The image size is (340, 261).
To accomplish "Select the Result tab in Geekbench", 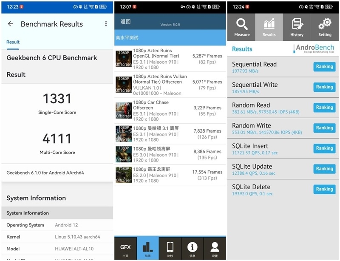I will pyautogui.click(x=13, y=42).
